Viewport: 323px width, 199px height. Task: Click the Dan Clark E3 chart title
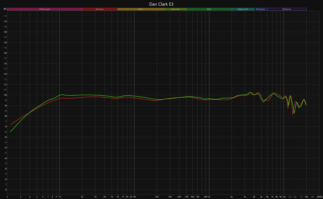click(161, 4)
